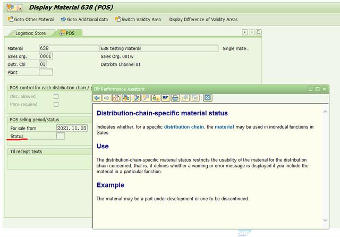Click the icon left of the Display Material title
Image resolution: width=340 pixels, height=237 pixels.
pyautogui.click(x=14, y=7)
